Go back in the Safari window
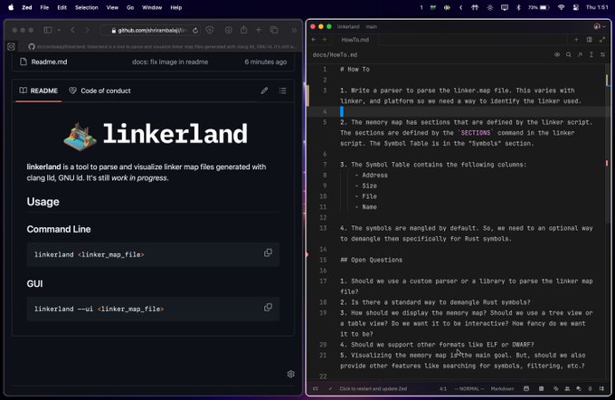 pyautogui.click(x=72, y=30)
